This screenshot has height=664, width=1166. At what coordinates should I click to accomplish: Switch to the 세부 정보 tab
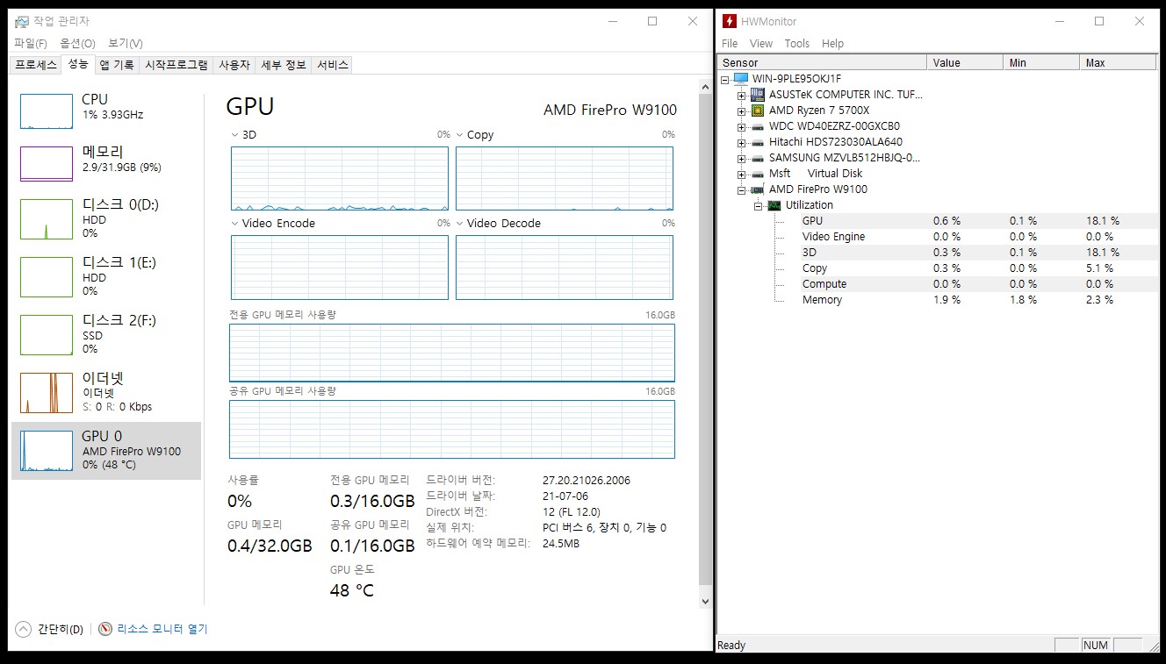click(284, 65)
